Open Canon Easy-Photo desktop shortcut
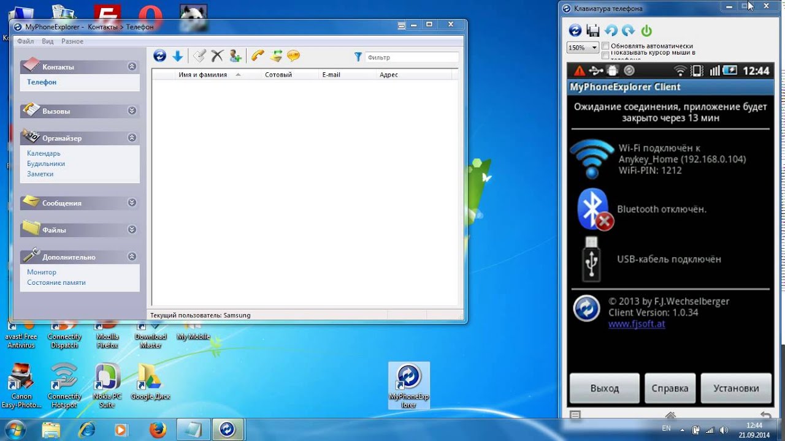This screenshot has height=441, width=785. pyautogui.click(x=21, y=386)
